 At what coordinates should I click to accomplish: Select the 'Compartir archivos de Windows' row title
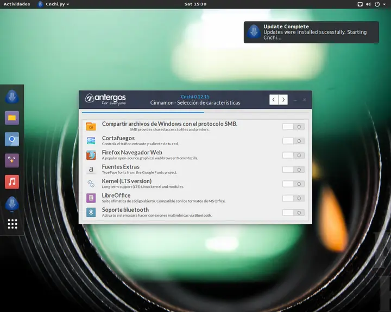pos(169,123)
